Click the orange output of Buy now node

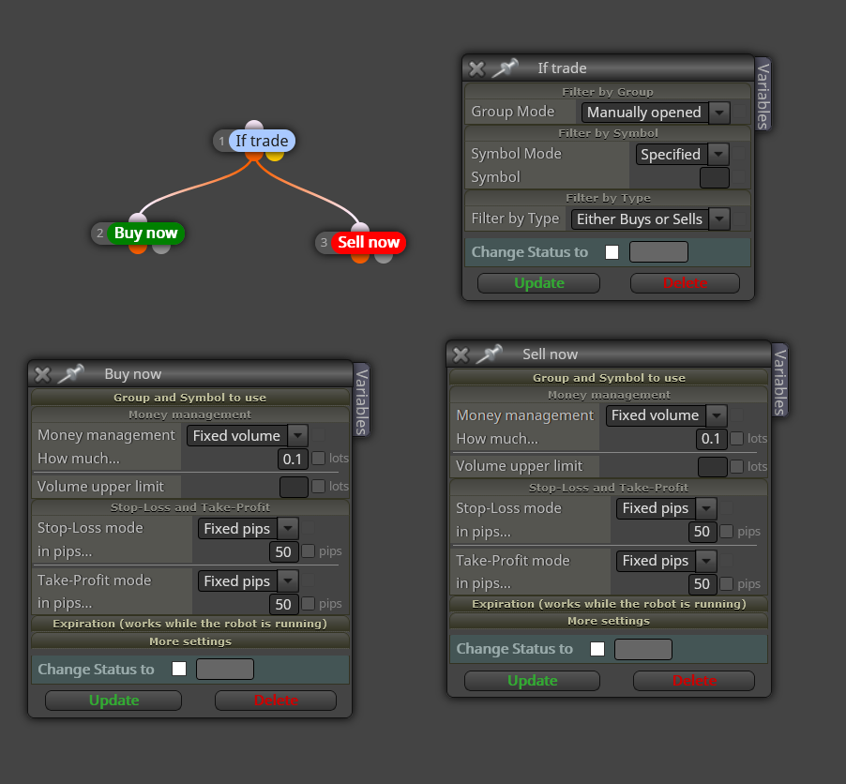click(138, 249)
